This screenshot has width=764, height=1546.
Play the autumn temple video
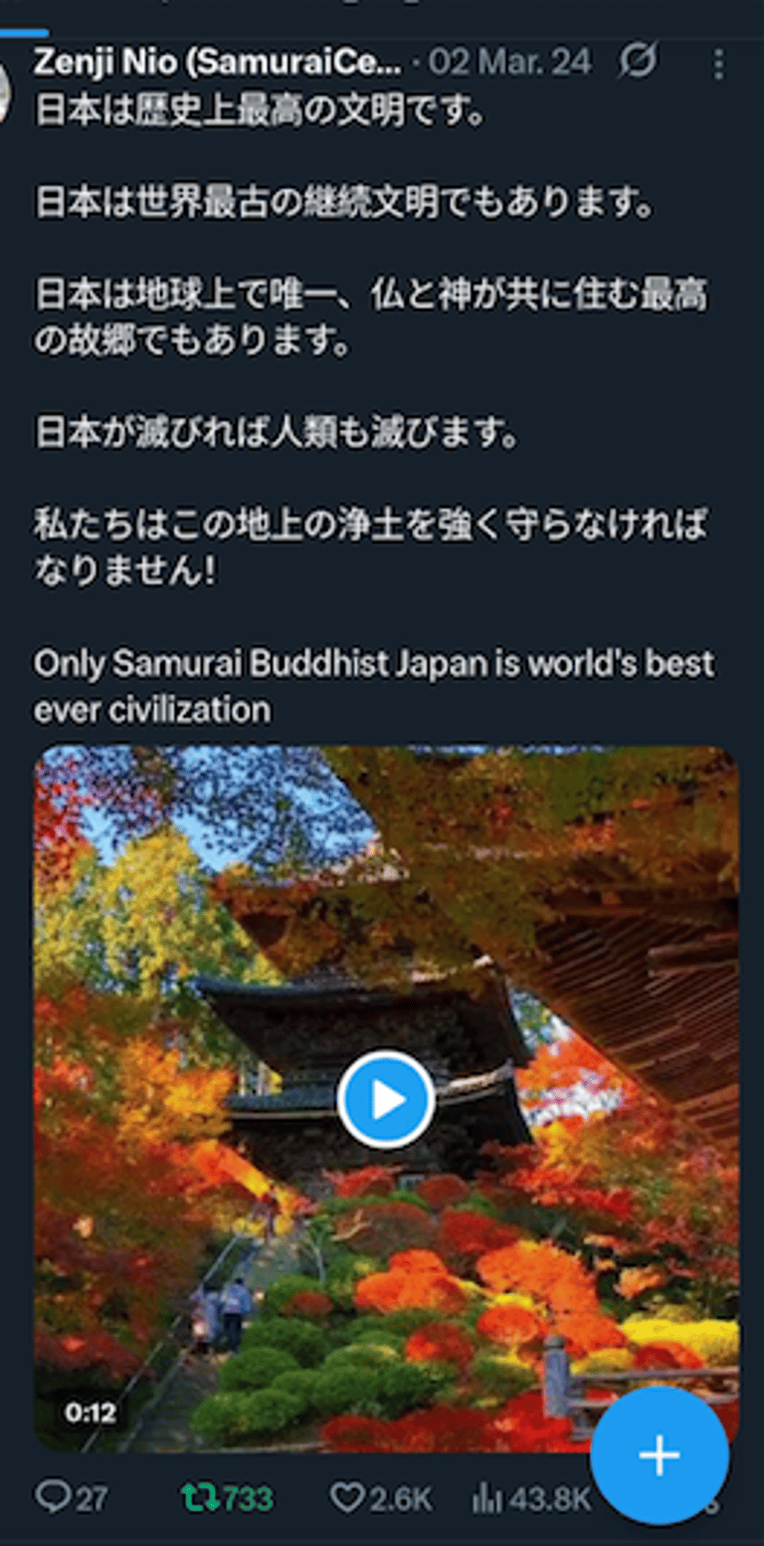click(x=385, y=1100)
